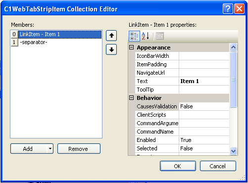The height and width of the screenshot is (183, 248).
Task: Click the CausesValidation False value
Action: pos(204,106)
